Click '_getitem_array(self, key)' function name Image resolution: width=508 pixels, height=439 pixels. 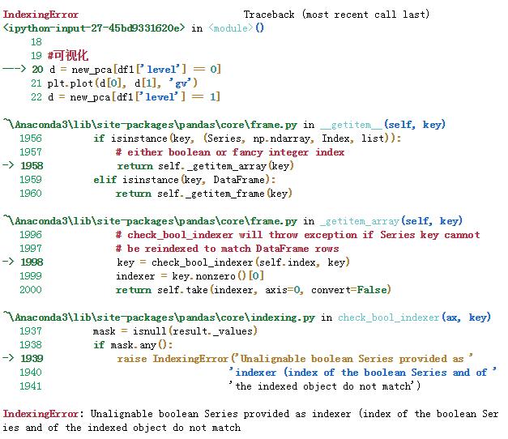[391, 221]
